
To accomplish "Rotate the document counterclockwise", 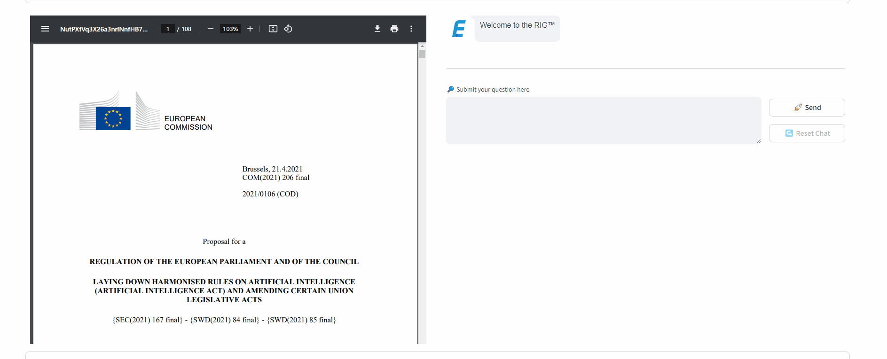I will coord(288,29).
